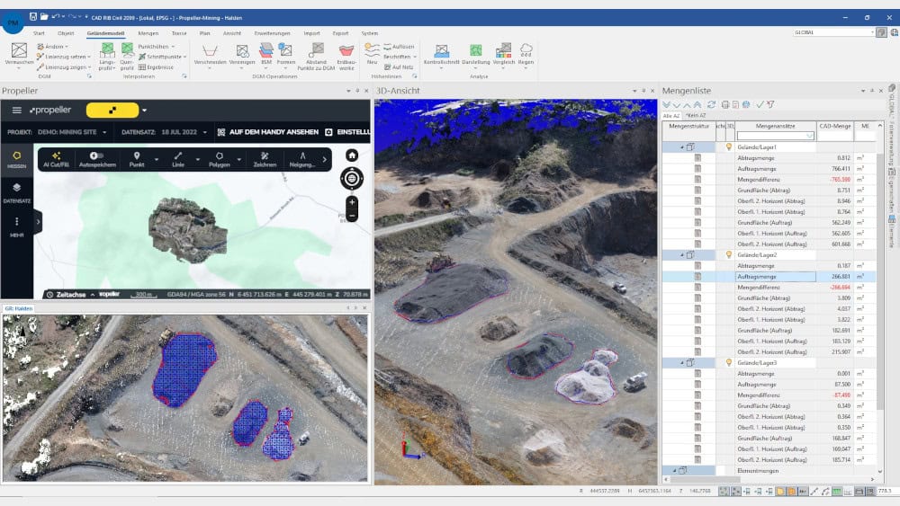Click the Auflösen button

399,47
